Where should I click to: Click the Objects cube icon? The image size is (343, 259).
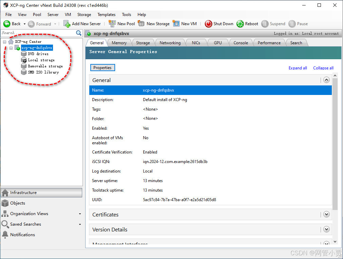coord(5,203)
